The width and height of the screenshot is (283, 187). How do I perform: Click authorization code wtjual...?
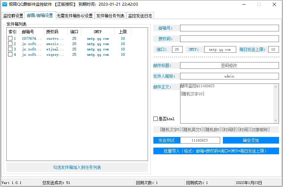pos(55,49)
